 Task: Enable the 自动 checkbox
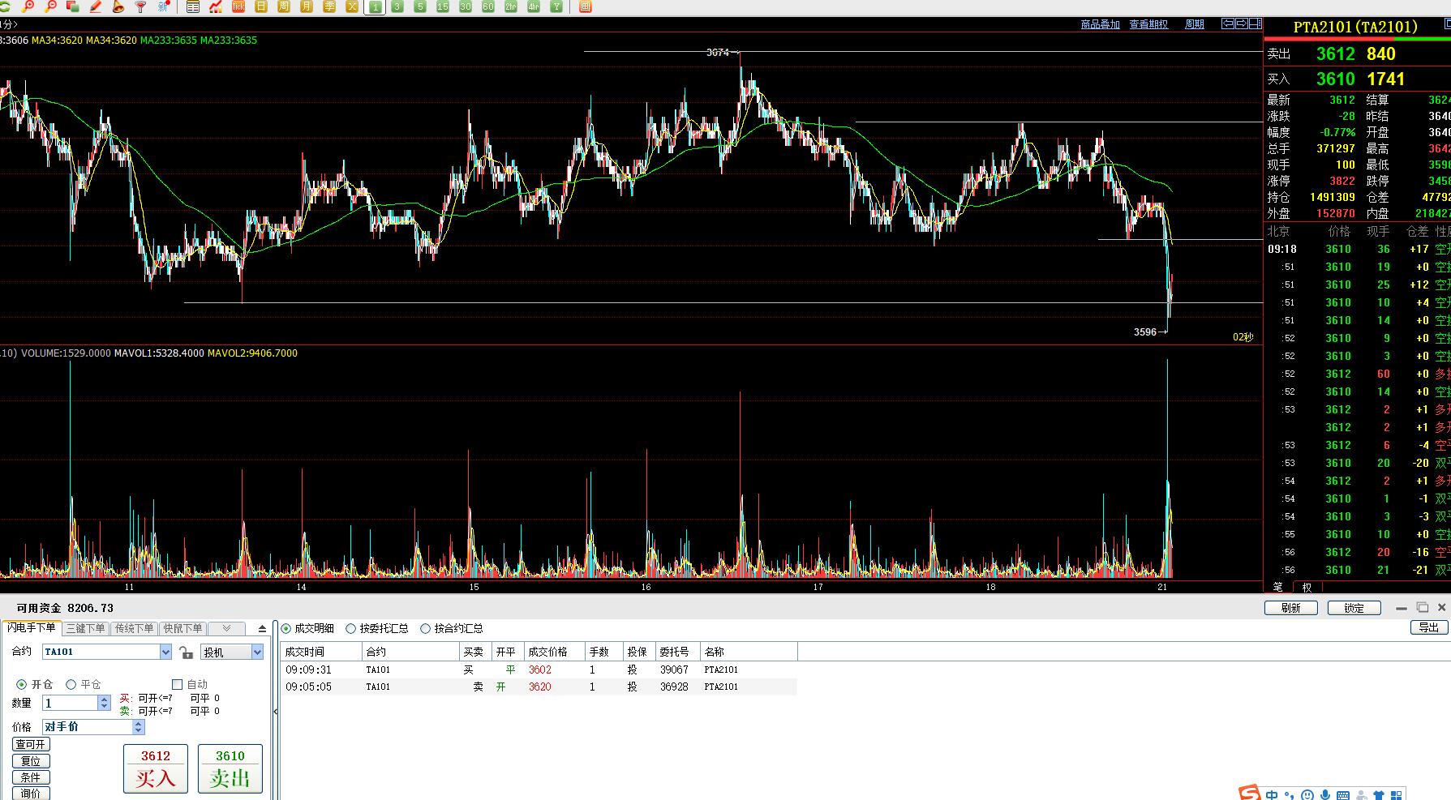point(178,685)
